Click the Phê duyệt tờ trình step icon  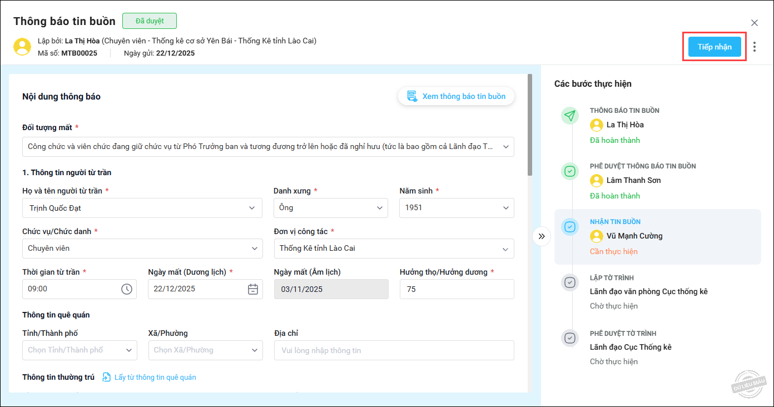pos(569,338)
